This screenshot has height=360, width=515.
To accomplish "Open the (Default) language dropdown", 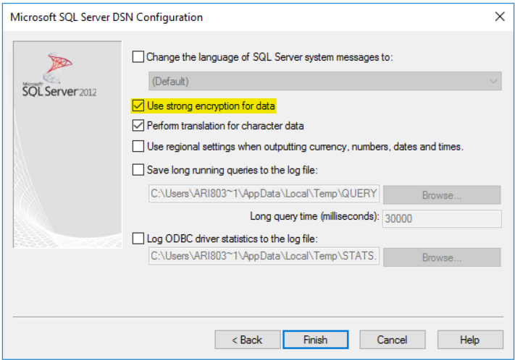I will tap(325, 81).
